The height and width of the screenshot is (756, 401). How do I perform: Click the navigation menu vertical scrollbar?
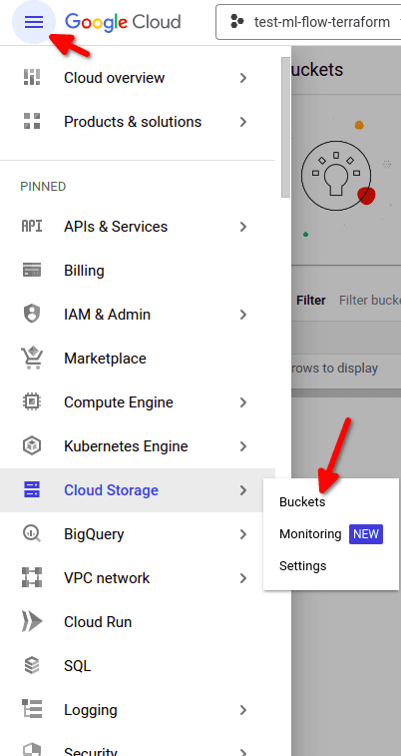pos(285,127)
